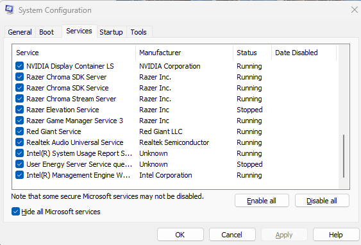Viewport: 361px width, 245px height.
Task: Select Razer Game Manager Service 3 name
Action: coord(75,121)
